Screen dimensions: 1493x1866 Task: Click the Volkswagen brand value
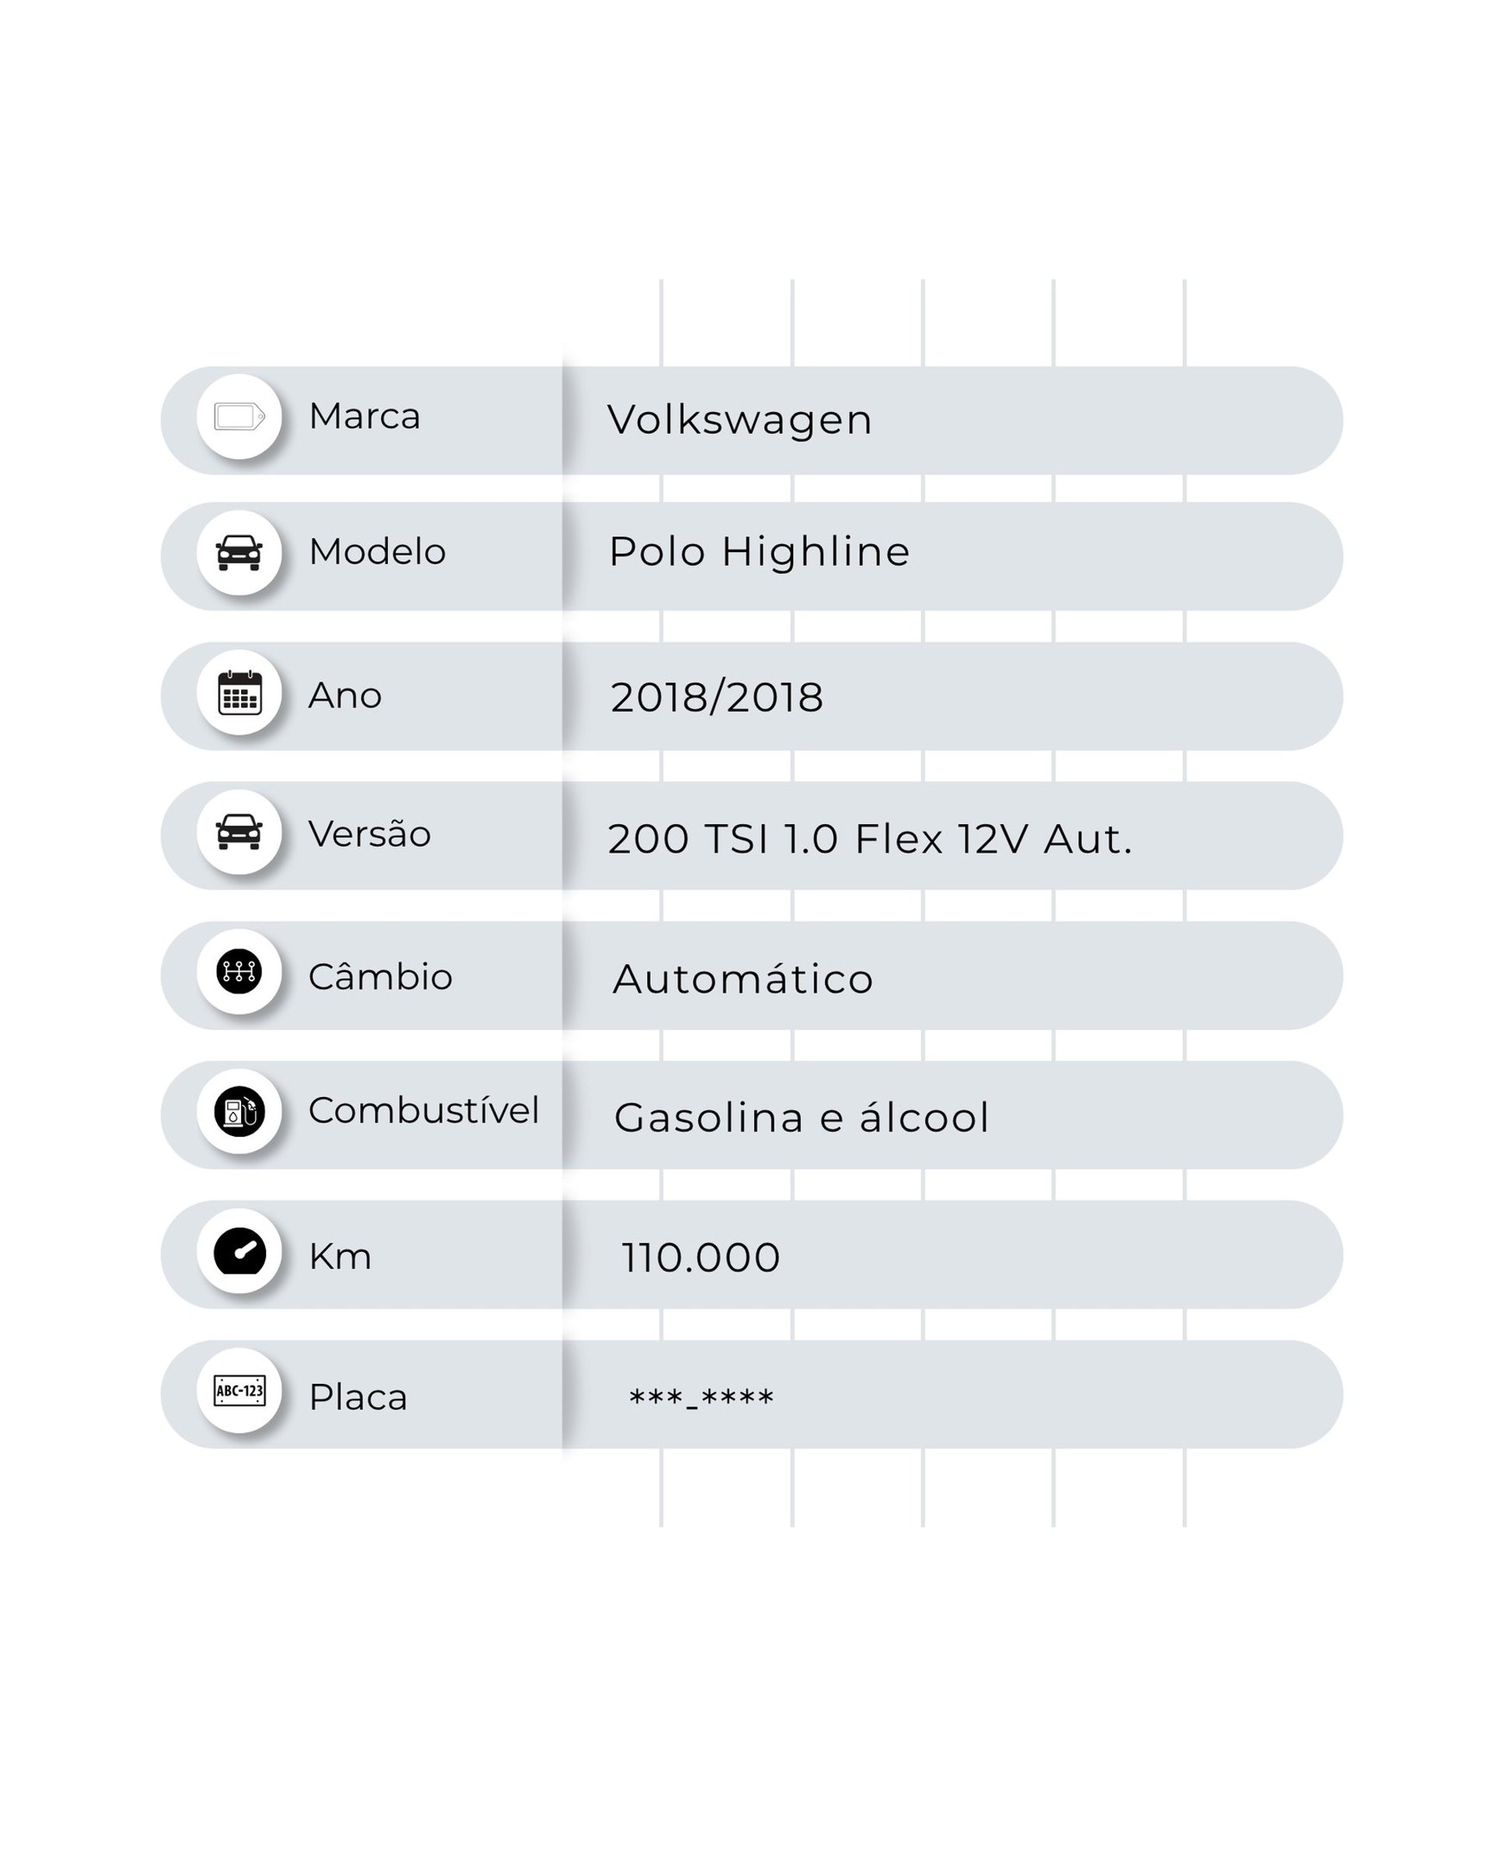click(x=740, y=421)
